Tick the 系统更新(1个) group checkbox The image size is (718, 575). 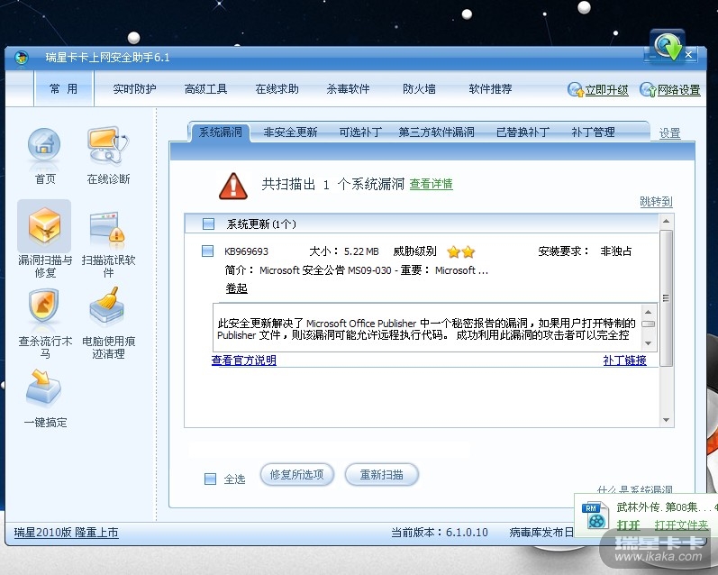click(208, 224)
